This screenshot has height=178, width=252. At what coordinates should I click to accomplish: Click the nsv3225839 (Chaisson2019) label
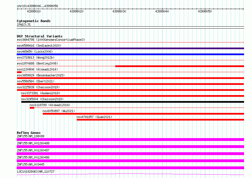pos(38,87)
